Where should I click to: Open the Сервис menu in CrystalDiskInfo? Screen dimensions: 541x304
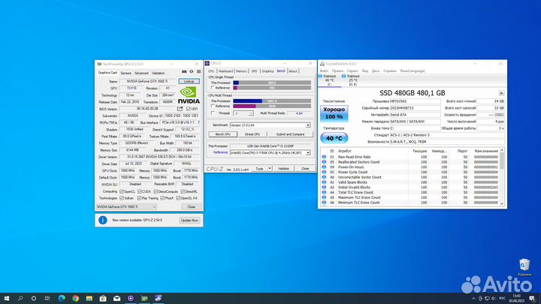coord(352,71)
